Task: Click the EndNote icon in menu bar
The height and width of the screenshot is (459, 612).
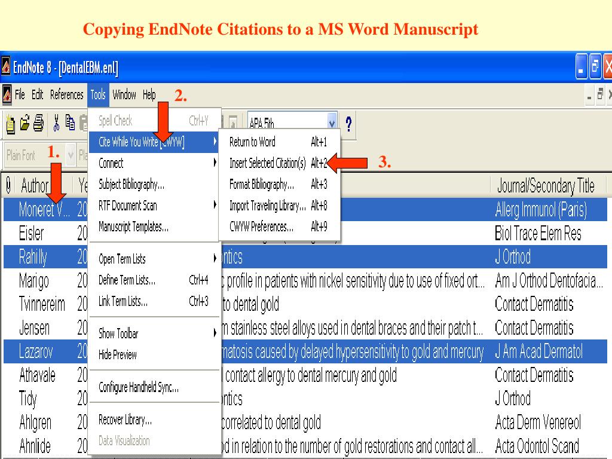Action: click(x=7, y=94)
